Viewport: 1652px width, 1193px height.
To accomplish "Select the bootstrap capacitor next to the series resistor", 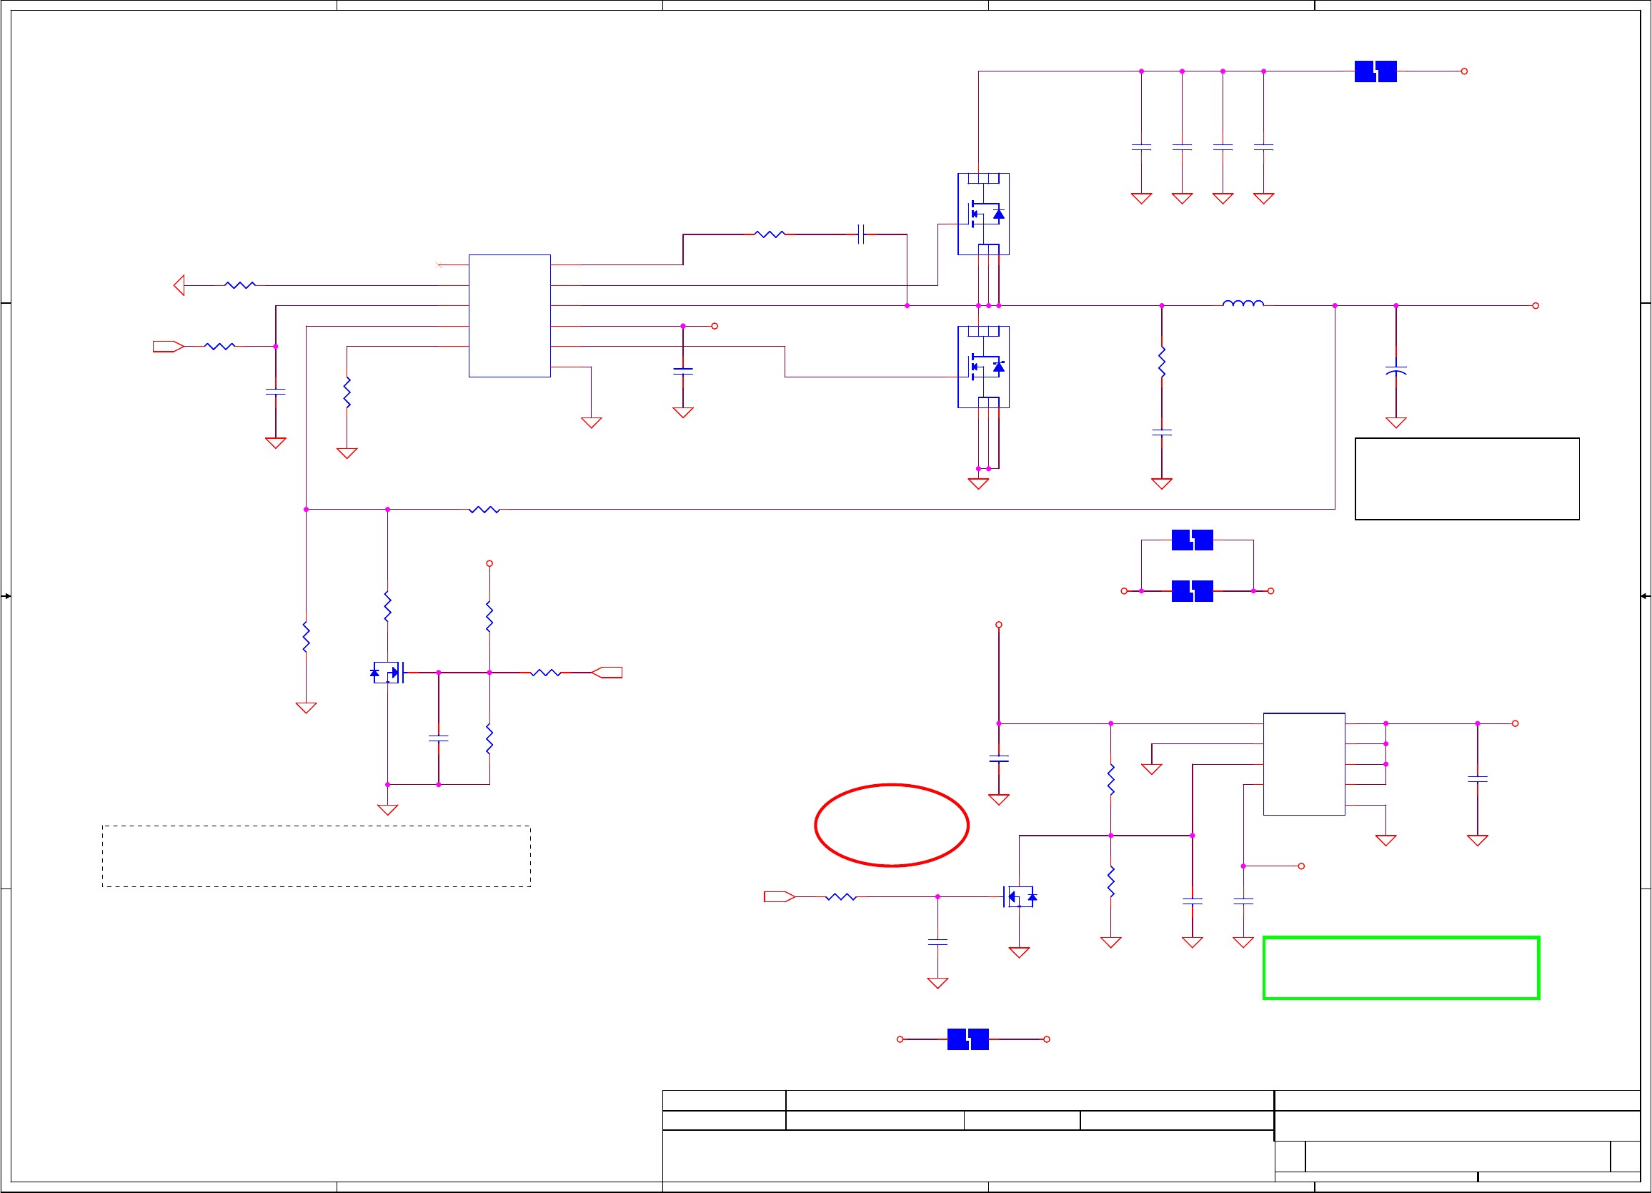I will coord(861,234).
